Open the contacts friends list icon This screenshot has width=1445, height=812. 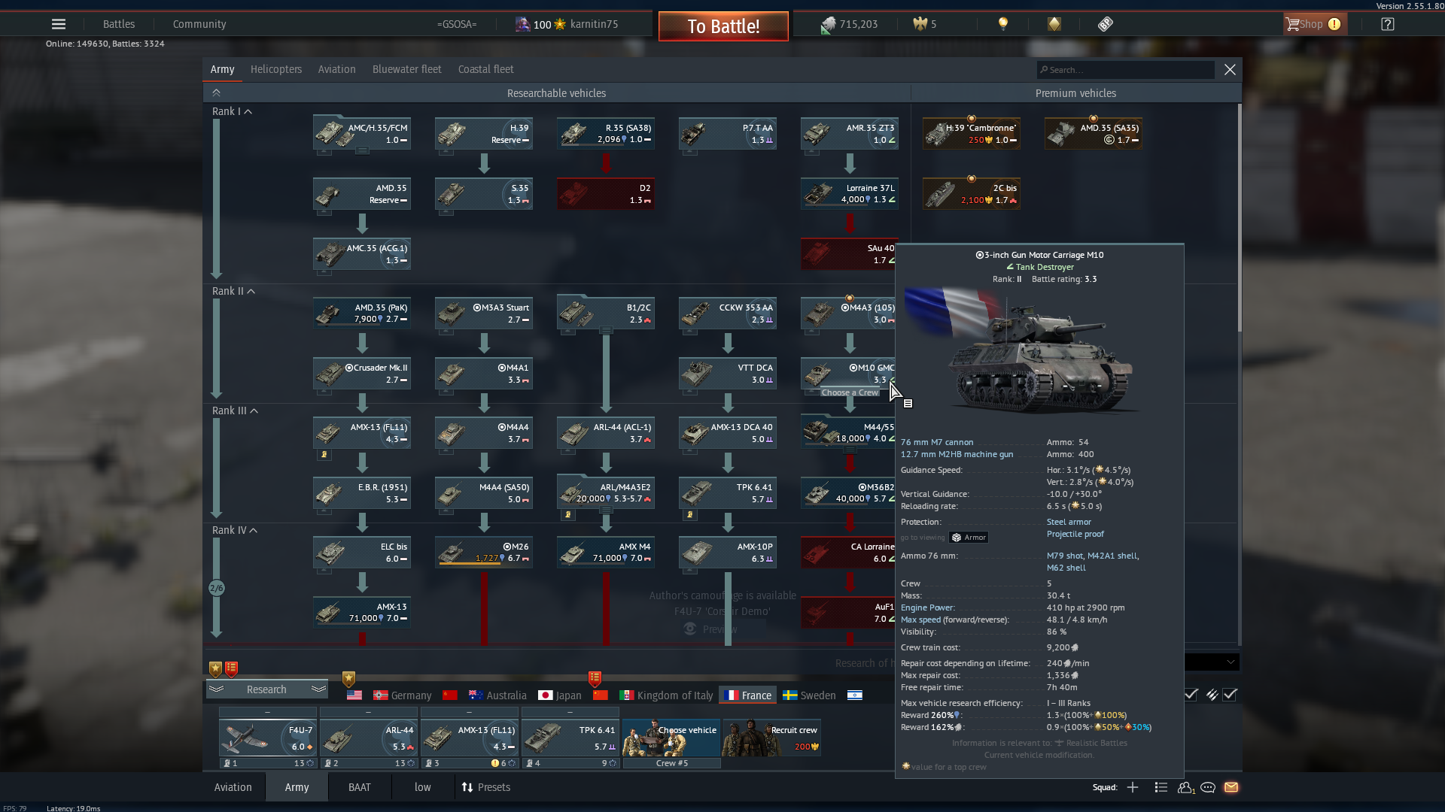[x=1185, y=787]
